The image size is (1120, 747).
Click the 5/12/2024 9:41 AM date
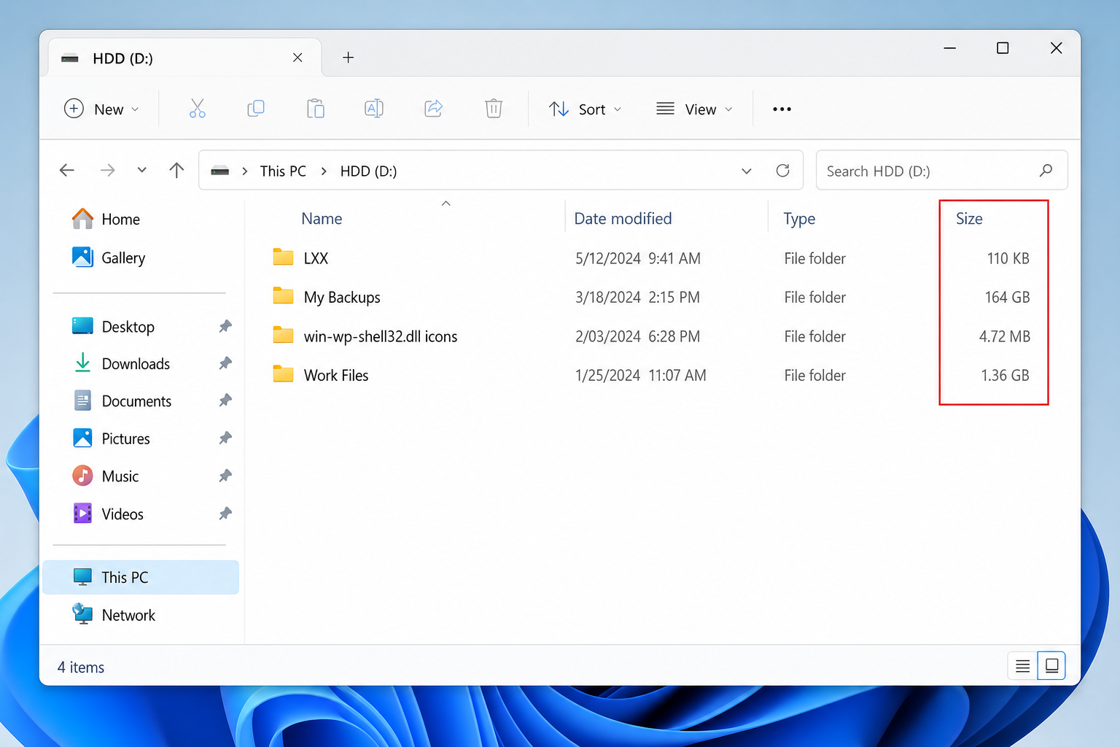(637, 258)
